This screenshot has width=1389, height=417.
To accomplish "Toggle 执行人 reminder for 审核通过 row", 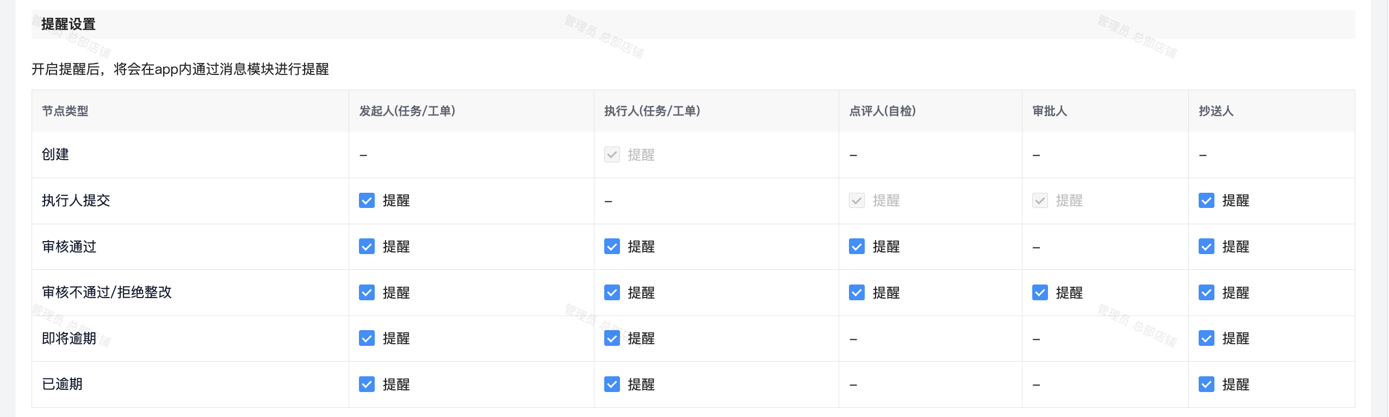I will click(612, 247).
